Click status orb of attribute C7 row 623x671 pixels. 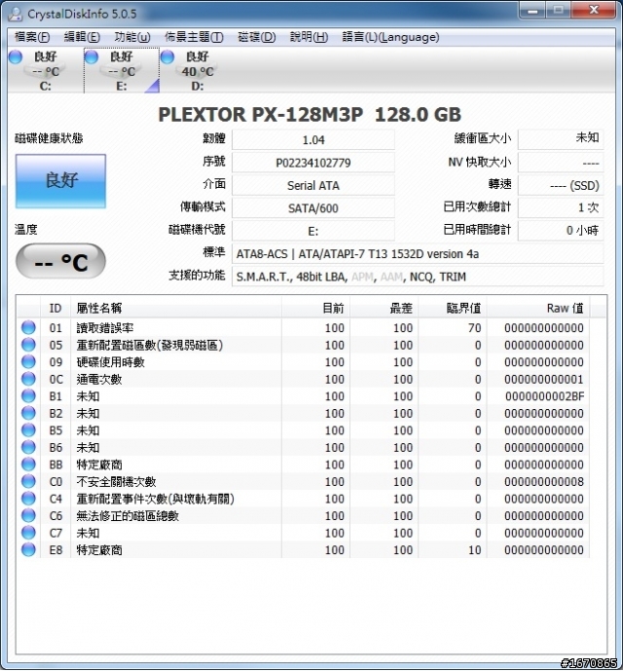point(28,533)
